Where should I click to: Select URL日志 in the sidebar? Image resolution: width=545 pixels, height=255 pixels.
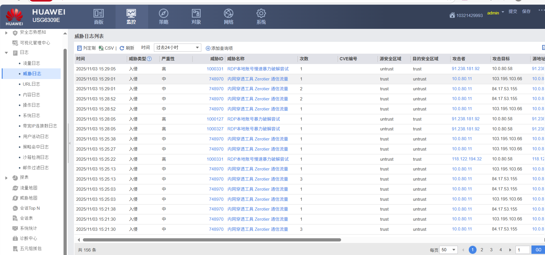click(x=31, y=84)
